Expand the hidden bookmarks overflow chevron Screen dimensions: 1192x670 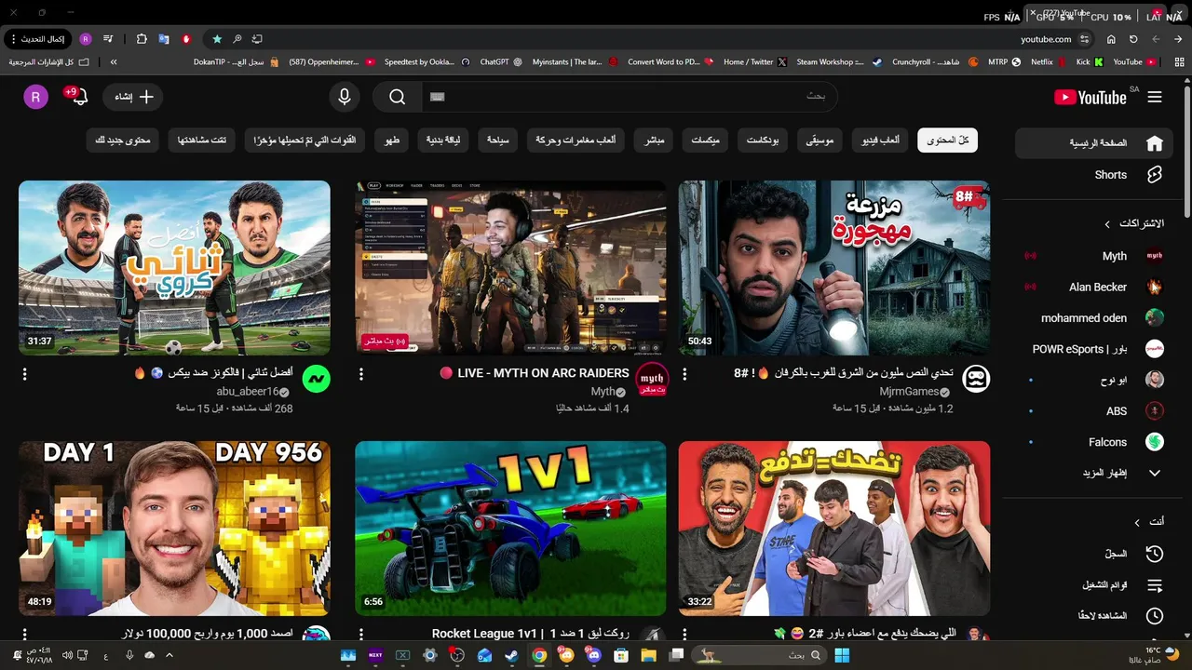coord(114,62)
